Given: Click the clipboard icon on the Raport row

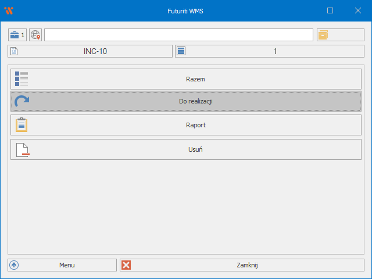Looking at the screenshot, I should 22,125.
